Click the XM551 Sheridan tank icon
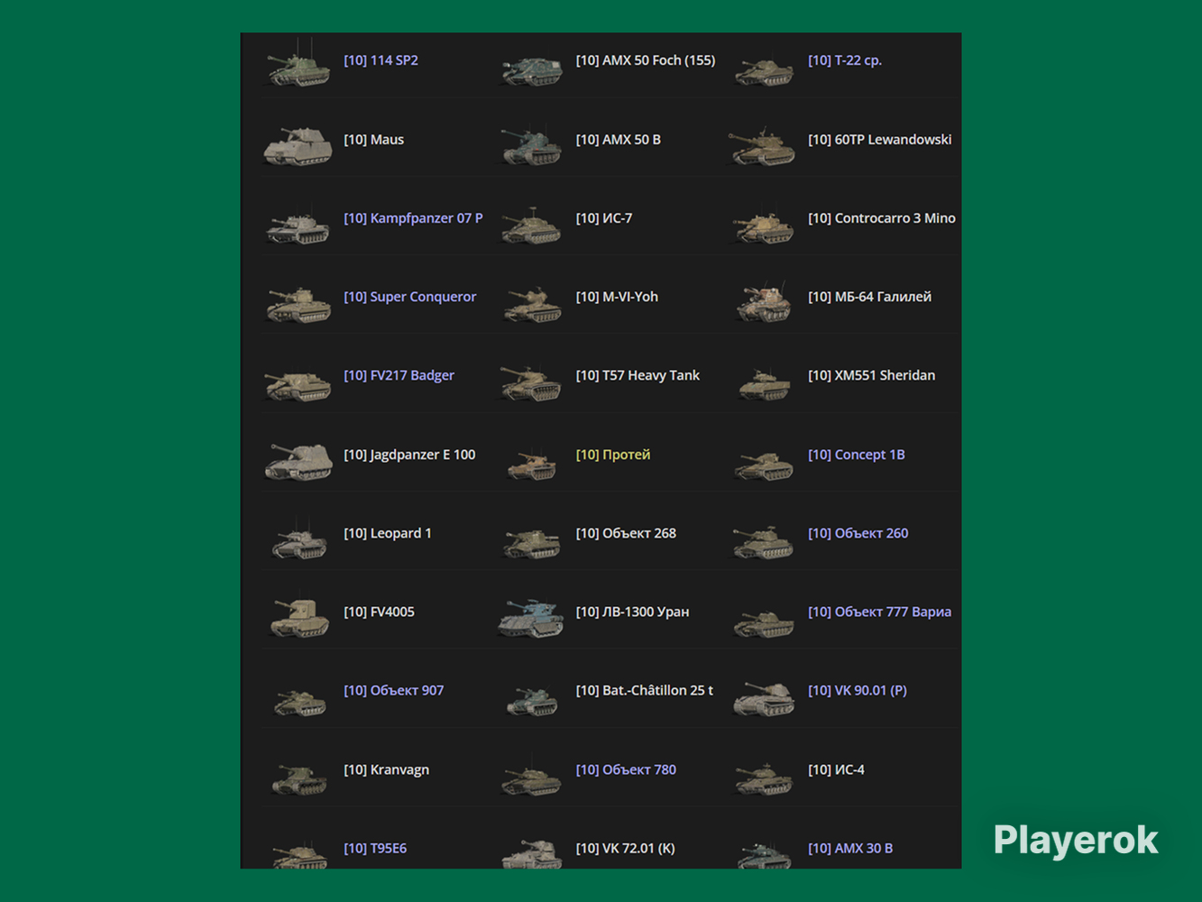Viewport: 1202px width, 902px height. pos(764,383)
